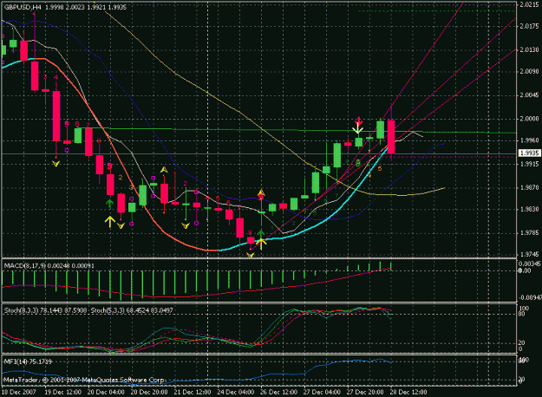Click the 21 Dec 12:00 time label
Viewport: 542px width, 397px height.
tap(193, 392)
